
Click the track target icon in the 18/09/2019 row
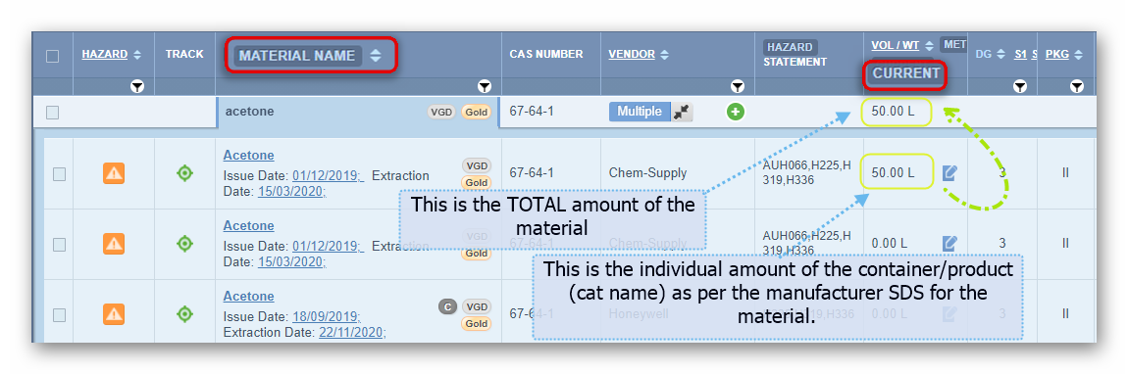click(184, 313)
